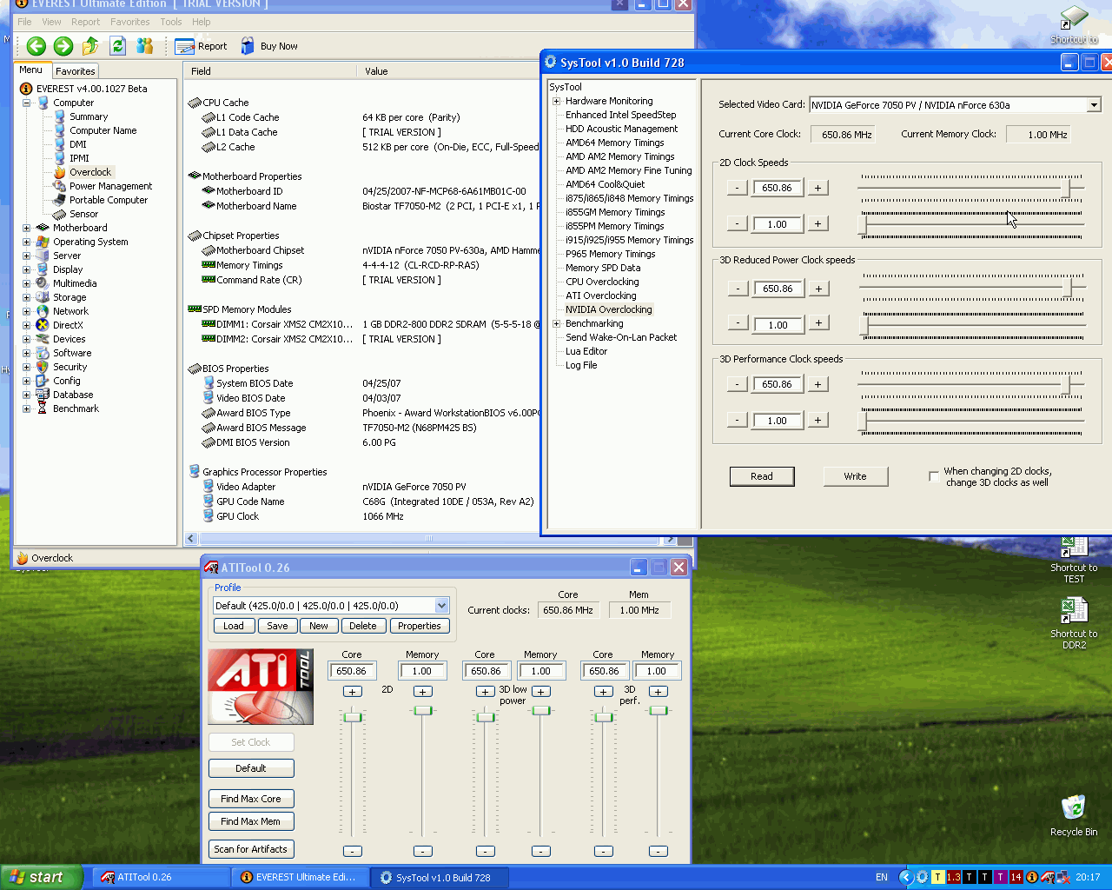Expand the Benchmark node in EVEREST tree

point(26,408)
